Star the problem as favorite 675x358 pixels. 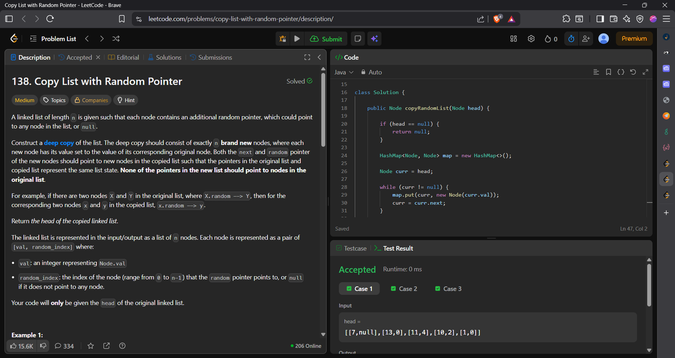pyautogui.click(x=91, y=346)
